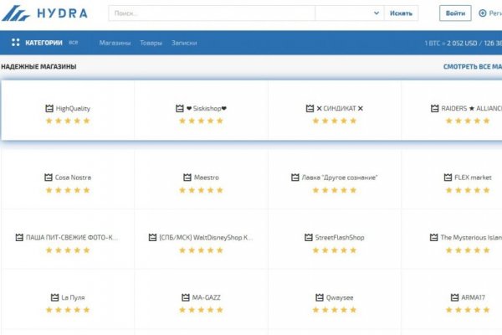Open the categories grid icon
Image resolution: width=502 pixels, height=335 pixels.
click(16, 42)
